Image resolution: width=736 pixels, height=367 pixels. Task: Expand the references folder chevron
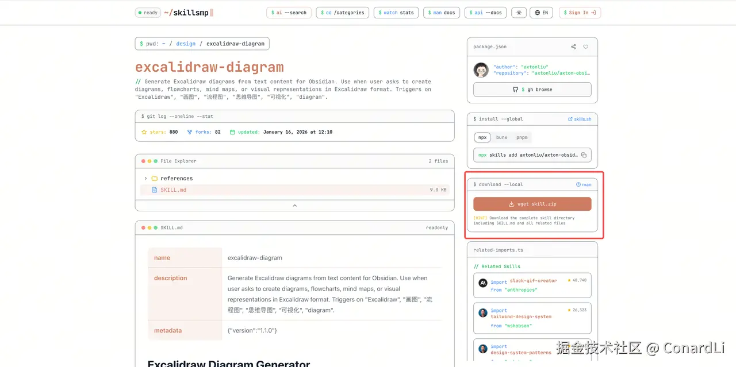tap(145, 179)
